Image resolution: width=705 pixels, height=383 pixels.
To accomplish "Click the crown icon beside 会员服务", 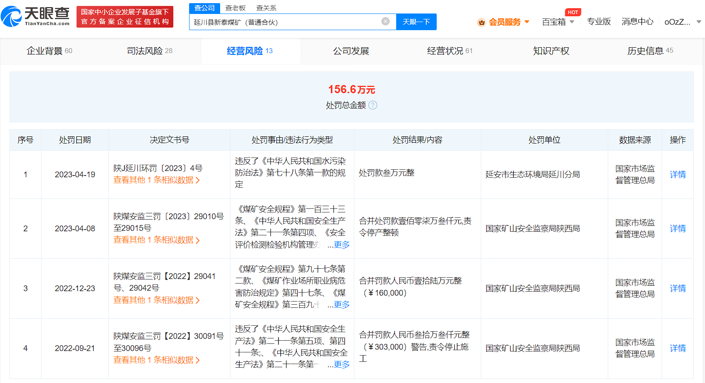I will [482, 21].
